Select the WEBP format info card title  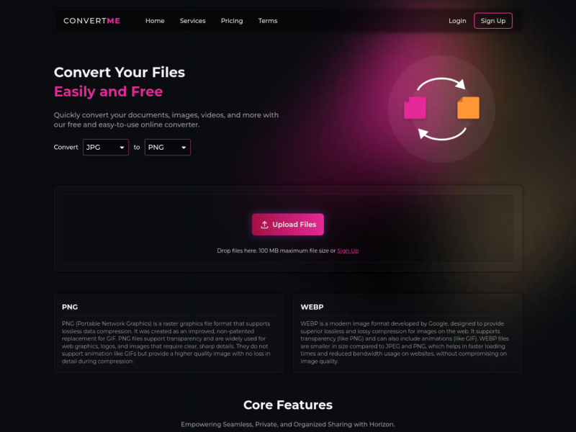coord(312,307)
